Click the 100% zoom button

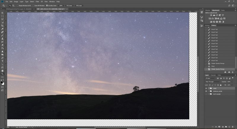(x=61, y=6)
